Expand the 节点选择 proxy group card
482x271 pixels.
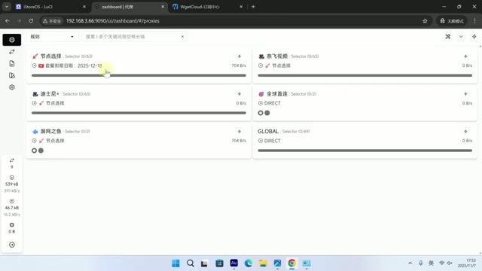[139, 65]
